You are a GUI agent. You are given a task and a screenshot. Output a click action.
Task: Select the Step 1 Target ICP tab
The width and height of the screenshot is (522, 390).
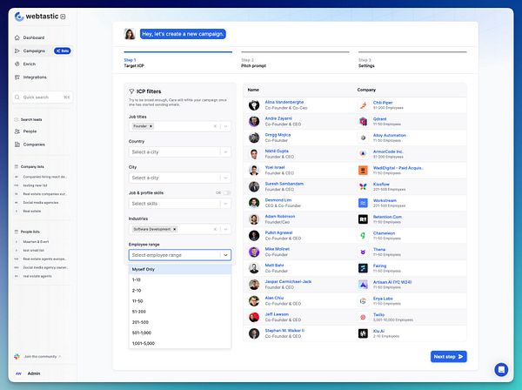coord(178,60)
